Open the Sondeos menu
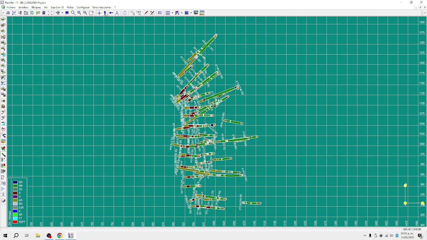427x240 pixels. [23, 7]
